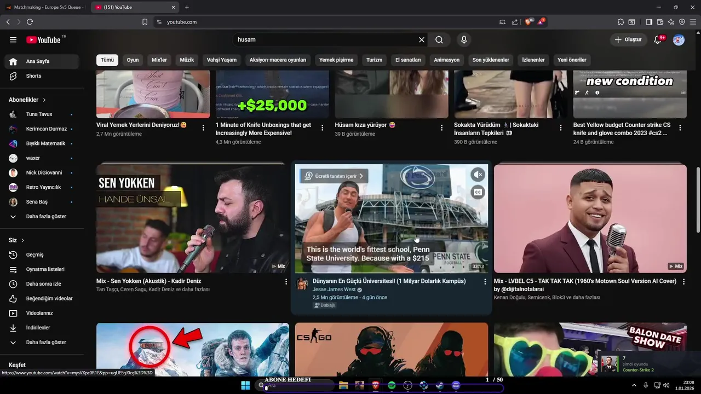701x394 pixels.
Task: Open options for Dünyanın En Güçlü Üniversitesi video
Action: point(485,282)
